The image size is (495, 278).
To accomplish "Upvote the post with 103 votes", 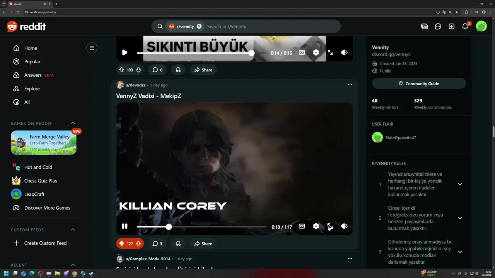I will 121,70.
